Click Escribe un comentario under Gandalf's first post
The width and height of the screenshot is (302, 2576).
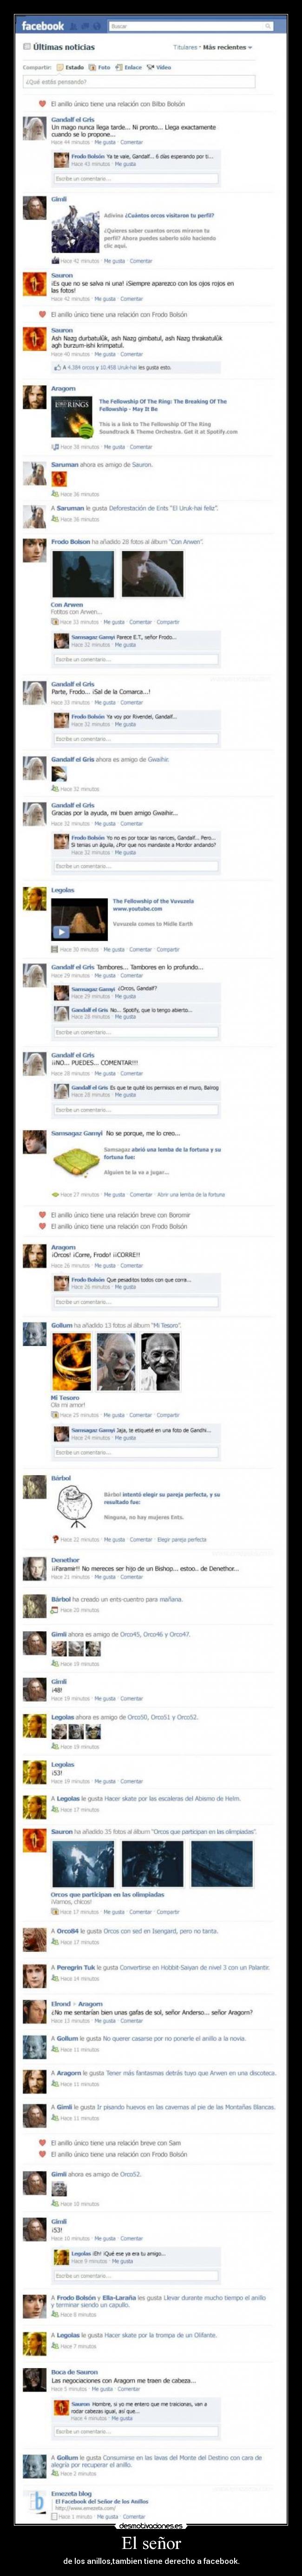[x=136, y=178]
